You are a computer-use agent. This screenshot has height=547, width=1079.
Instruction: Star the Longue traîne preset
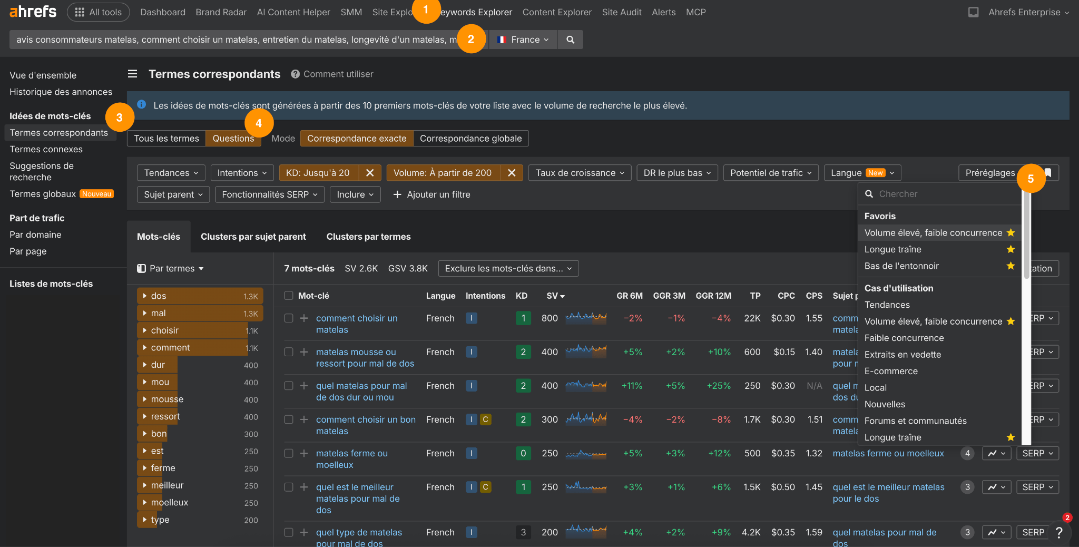point(1011,249)
